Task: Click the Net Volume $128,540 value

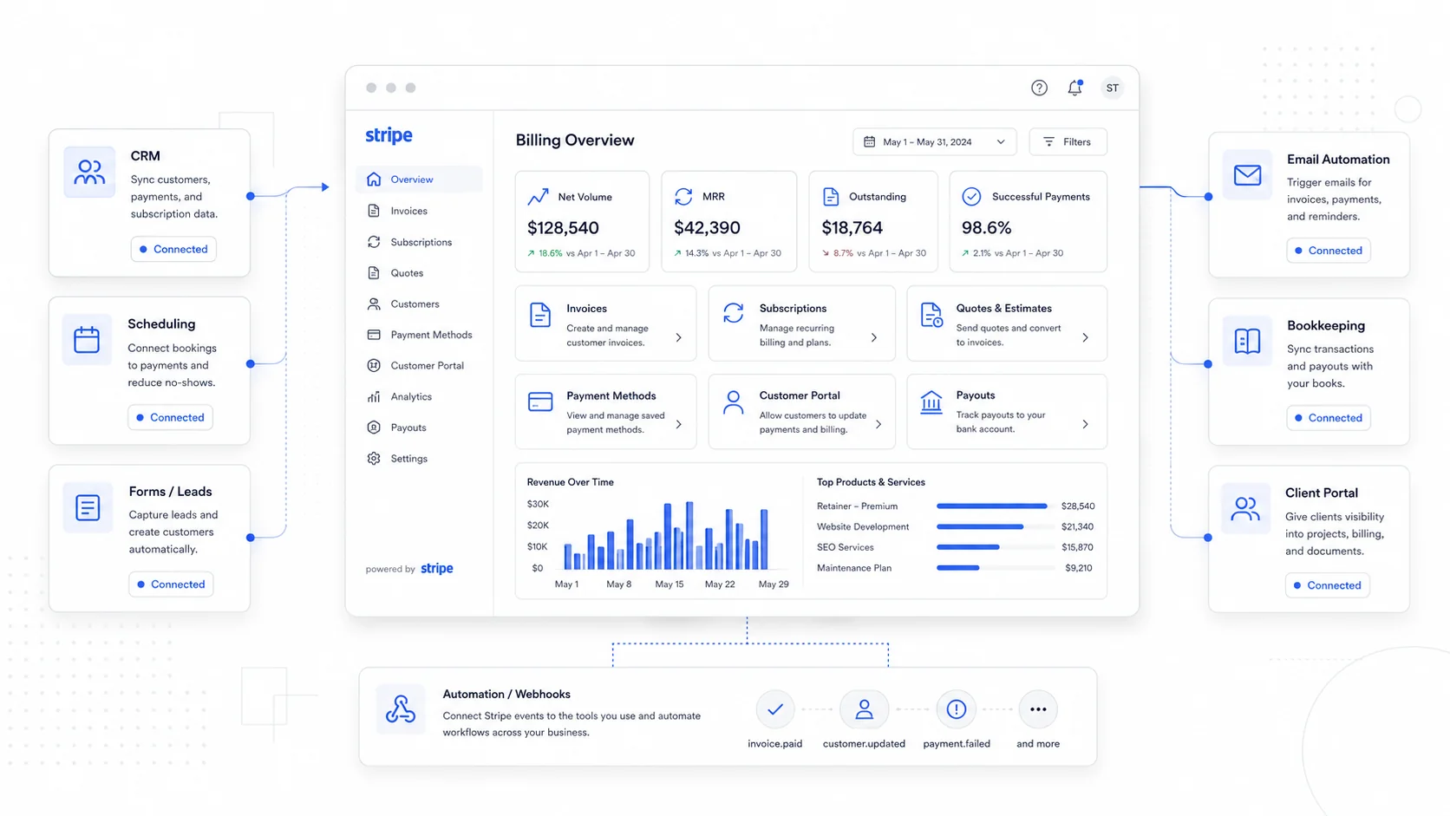Action: (563, 228)
